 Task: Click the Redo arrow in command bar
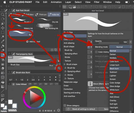91,7
